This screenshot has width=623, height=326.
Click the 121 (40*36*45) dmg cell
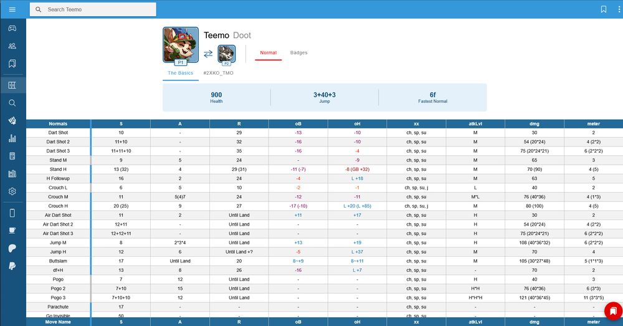pyautogui.click(x=535, y=298)
